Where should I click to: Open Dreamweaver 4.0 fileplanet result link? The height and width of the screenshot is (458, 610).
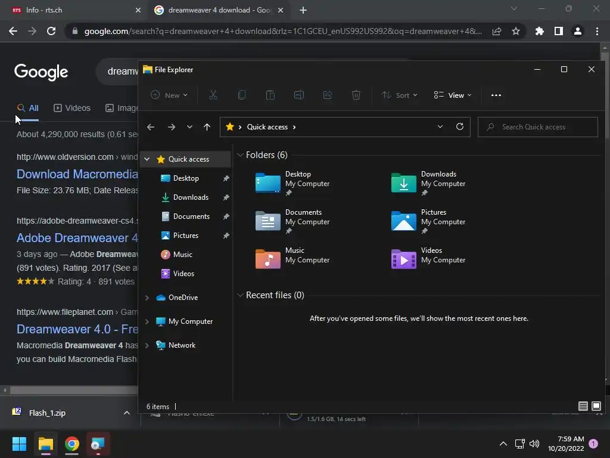pos(77,329)
